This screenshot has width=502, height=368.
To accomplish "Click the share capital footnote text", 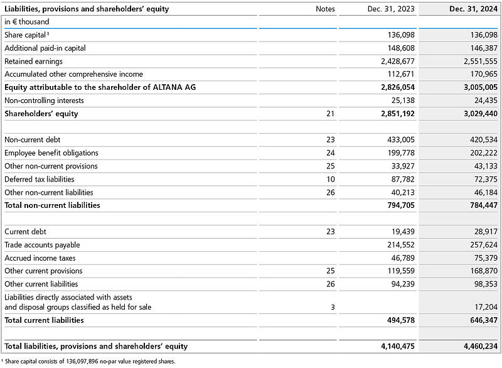I will (x=89, y=362).
